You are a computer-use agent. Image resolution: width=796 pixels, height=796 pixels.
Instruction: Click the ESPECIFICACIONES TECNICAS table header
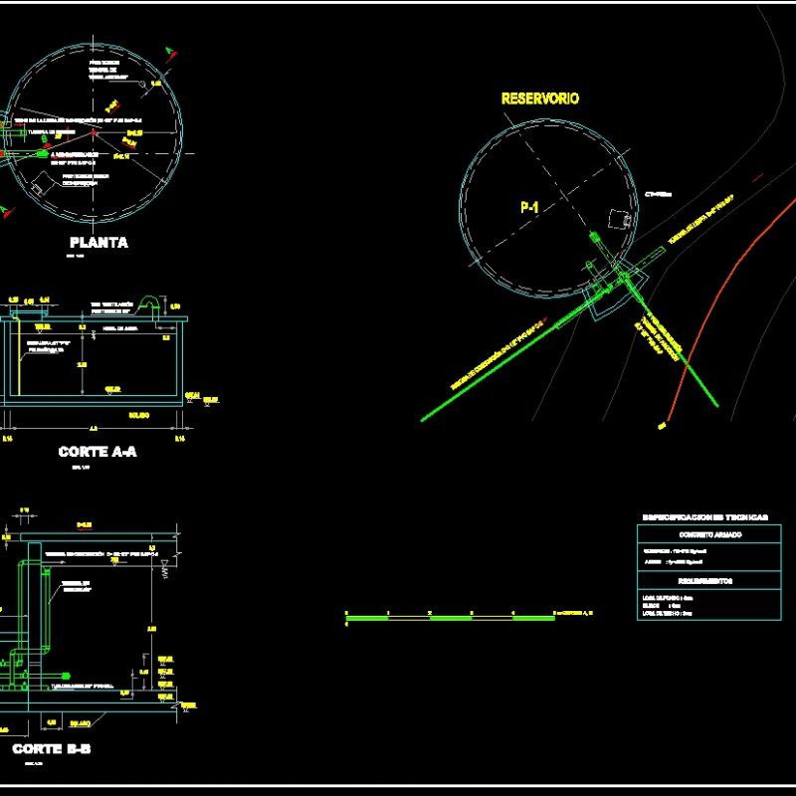[706, 515]
